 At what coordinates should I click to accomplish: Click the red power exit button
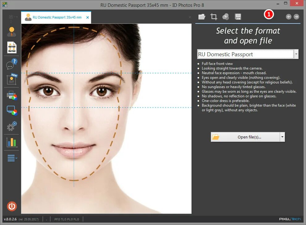coord(12,206)
